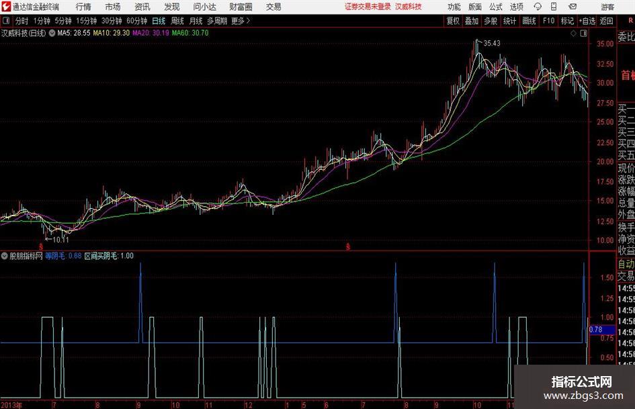Open the 公式 menu
Screen dimensions: 635x409
[x=496, y=7]
